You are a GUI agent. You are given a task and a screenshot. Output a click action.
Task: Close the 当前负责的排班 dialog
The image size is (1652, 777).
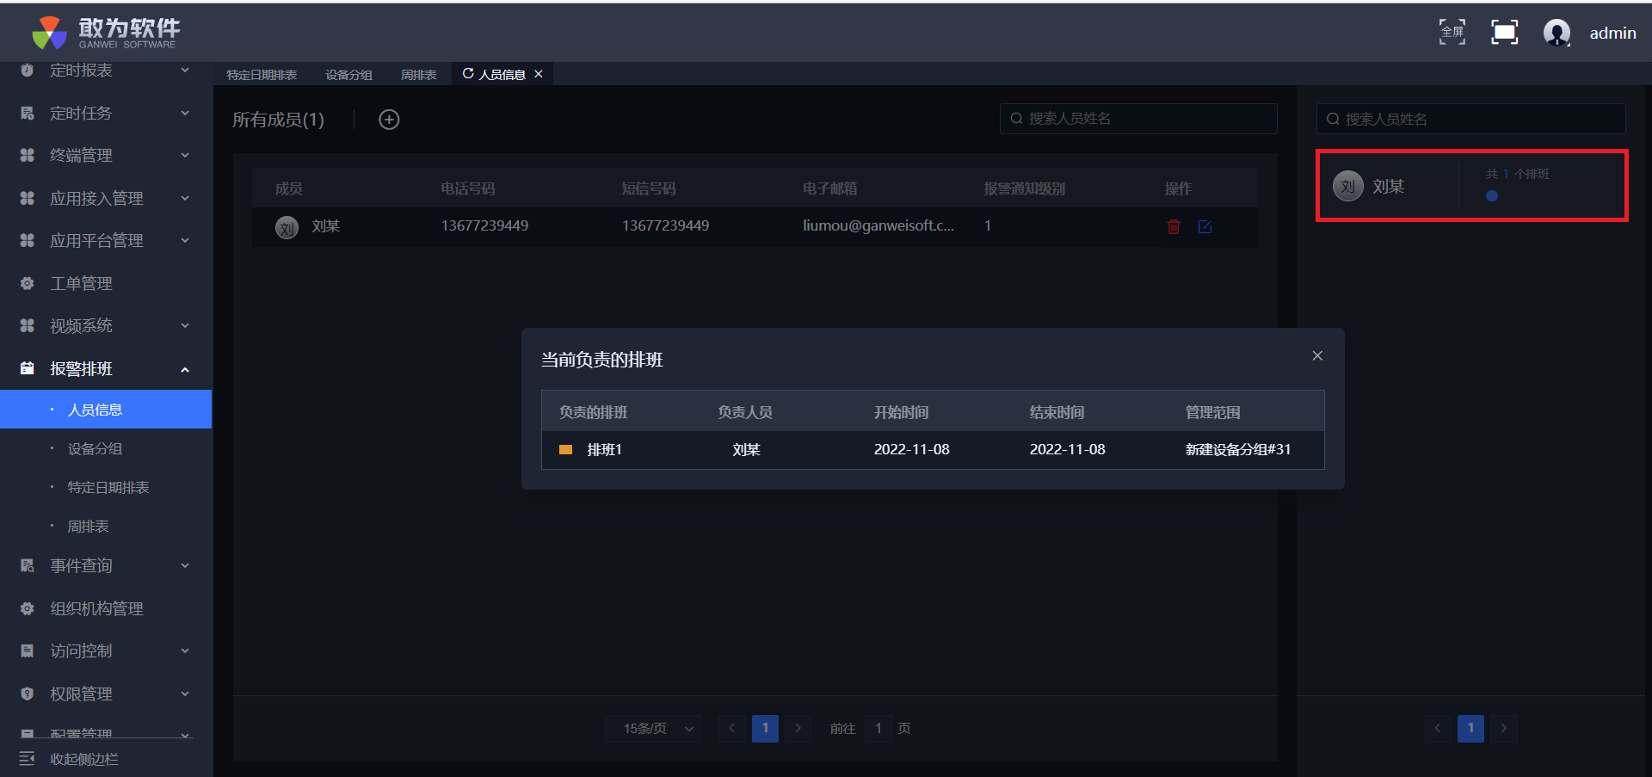coord(1317,355)
